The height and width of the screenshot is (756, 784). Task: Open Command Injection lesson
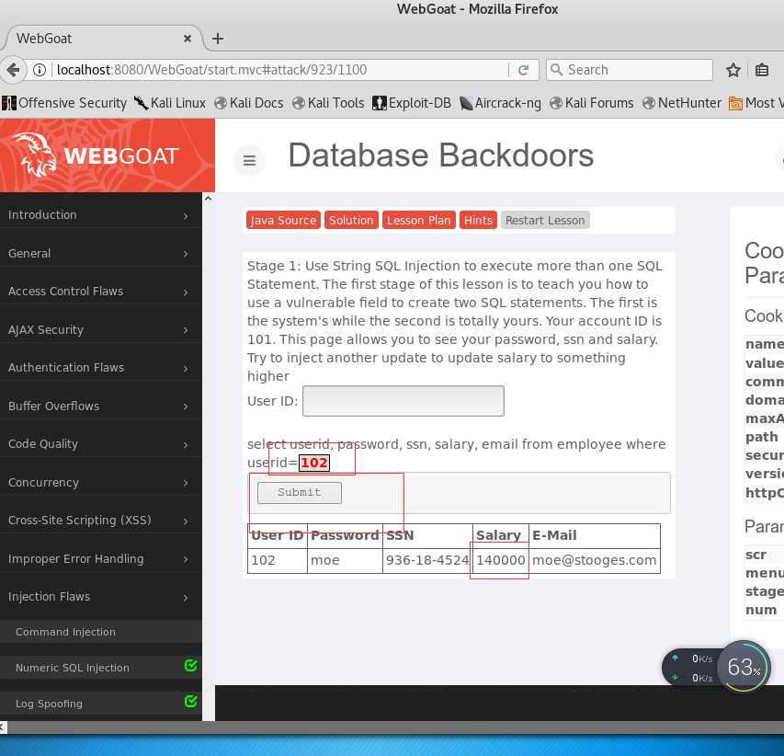click(100, 632)
